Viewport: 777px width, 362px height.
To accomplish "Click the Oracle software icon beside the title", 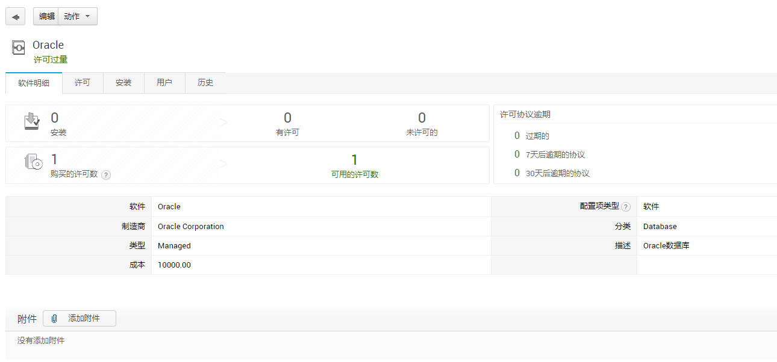I will [x=19, y=47].
